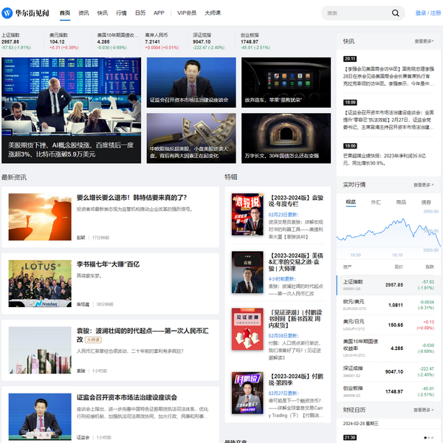
Task: Click the 大师课 tag on 袁骏 article
Action: pyautogui.click(x=93, y=340)
